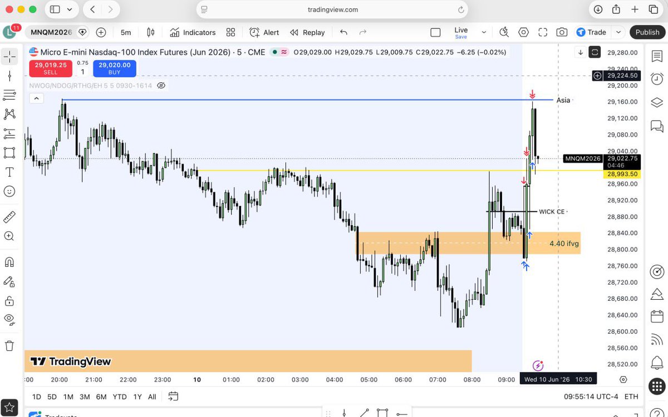Create an Alert
Viewport: 668px width, 417px height.
click(264, 32)
